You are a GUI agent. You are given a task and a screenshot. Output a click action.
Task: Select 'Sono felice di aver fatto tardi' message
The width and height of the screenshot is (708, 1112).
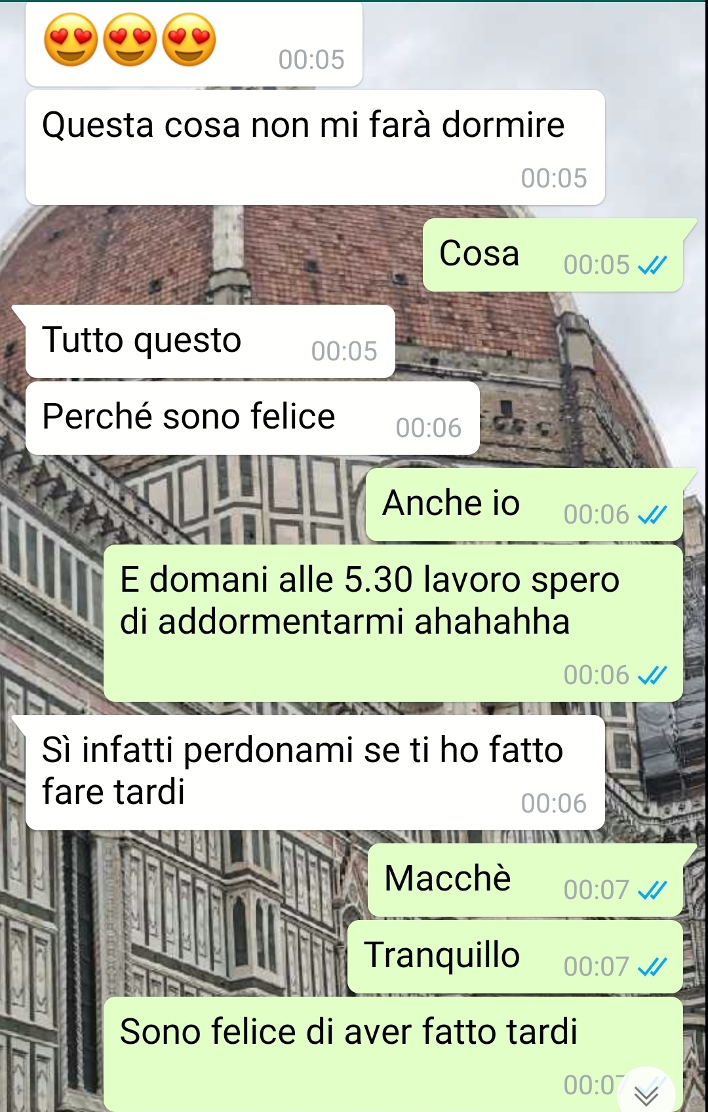tap(393, 1054)
